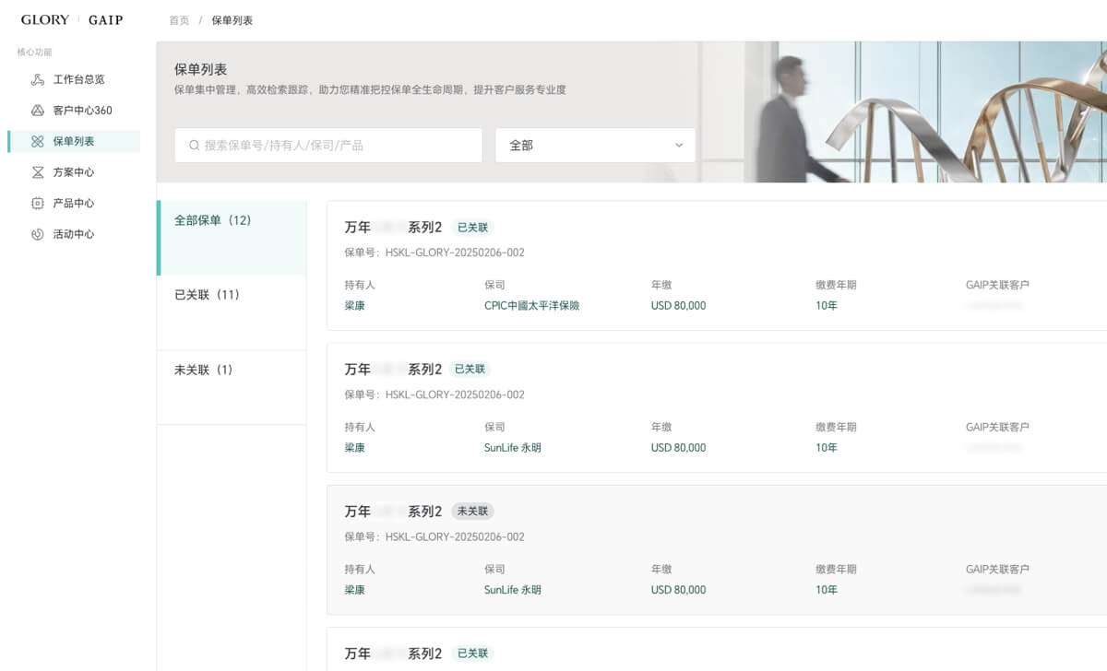Open 产品中心 using its chip icon
The image size is (1107, 671).
pyautogui.click(x=38, y=203)
